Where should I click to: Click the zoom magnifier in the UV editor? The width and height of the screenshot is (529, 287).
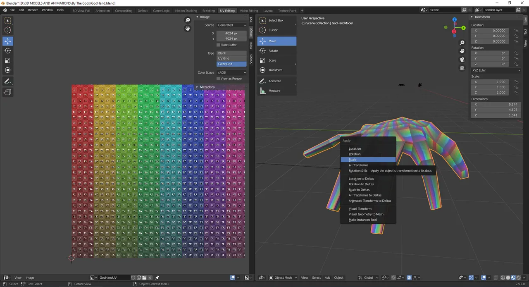(188, 20)
